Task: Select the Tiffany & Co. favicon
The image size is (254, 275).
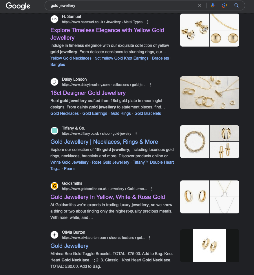Action: [x=54, y=131]
